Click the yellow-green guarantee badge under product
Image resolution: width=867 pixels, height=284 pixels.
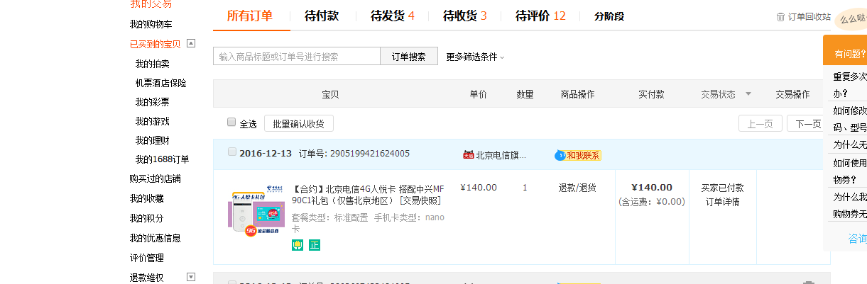(298, 245)
